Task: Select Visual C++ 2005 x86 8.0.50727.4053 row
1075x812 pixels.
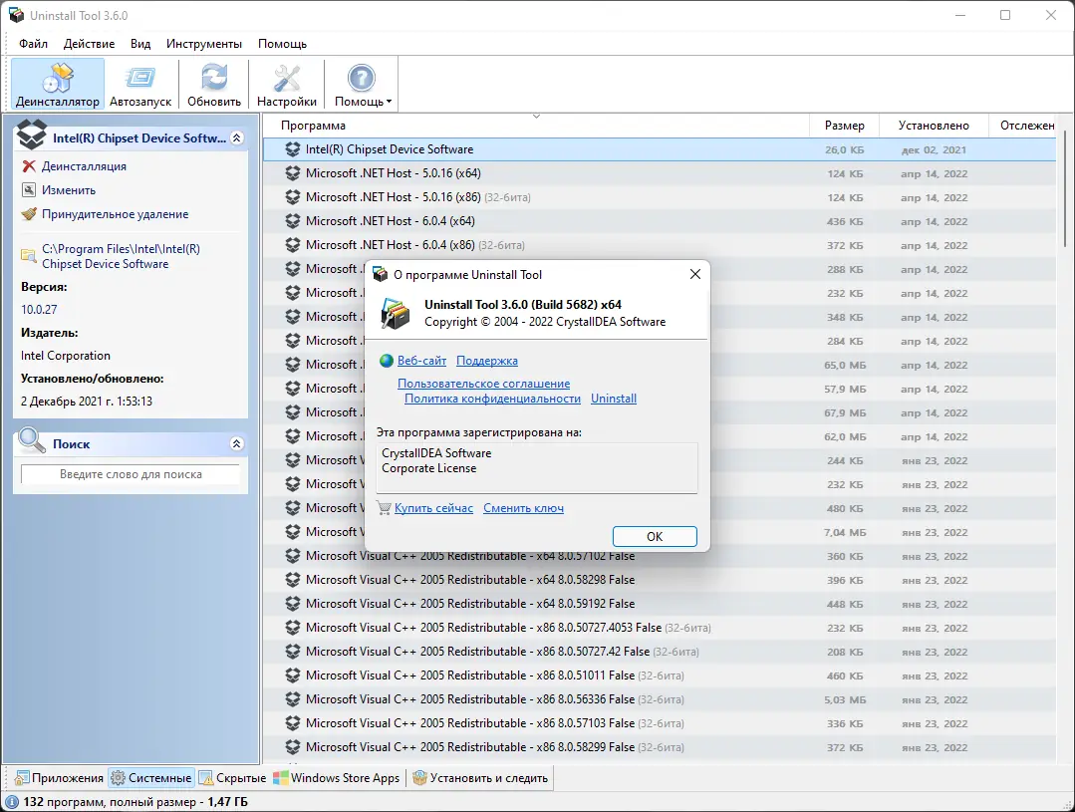Action: pos(660,628)
